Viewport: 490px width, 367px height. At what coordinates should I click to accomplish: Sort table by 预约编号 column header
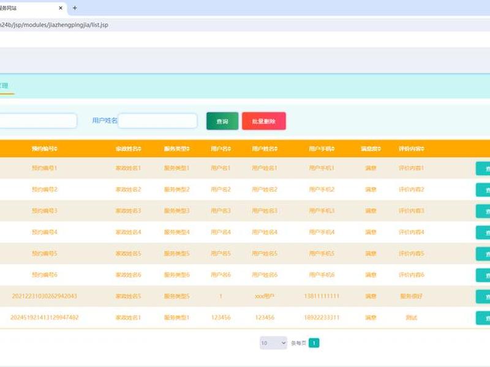[45, 149]
